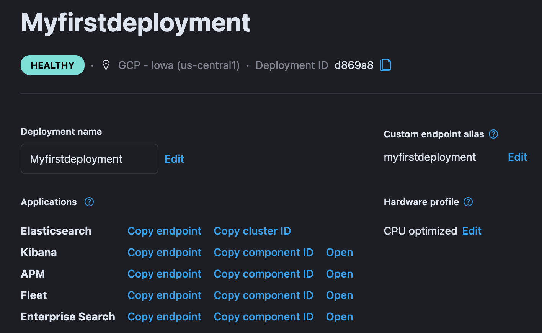Image resolution: width=542 pixels, height=333 pixels.
Task: Select the deployment ID text d869a8
Action: pyautogui.click(x=354, y=65)
